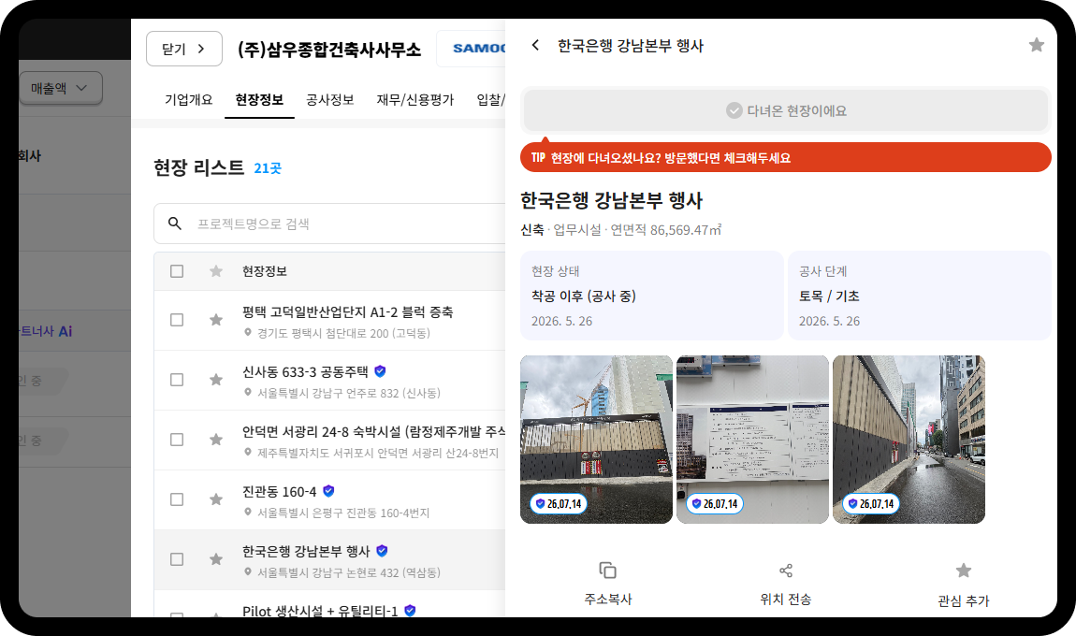
Task: Open 신사동 633-3 공동주택 entry
Action: [305, 372]
